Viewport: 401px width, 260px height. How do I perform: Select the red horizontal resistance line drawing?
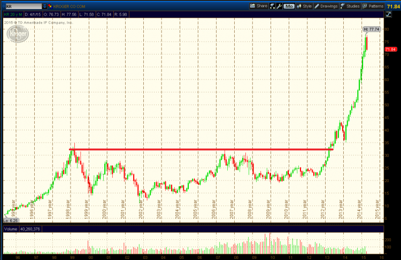(x=201, y=149)
